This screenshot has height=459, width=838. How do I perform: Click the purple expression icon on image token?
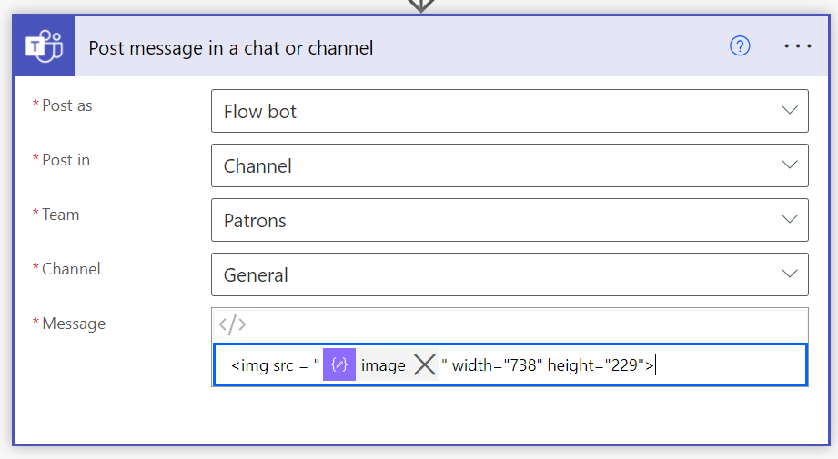pyautogui.click(x=339, y=365)
